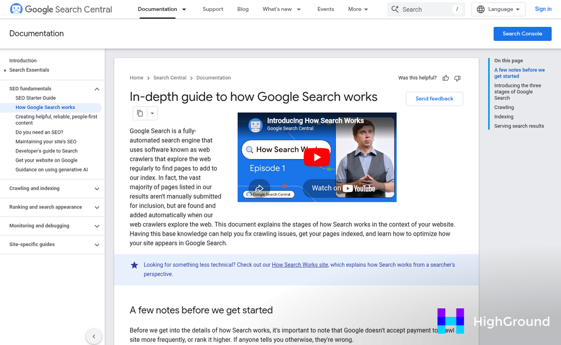Expand the Monitoring and debugging section
The width and height of the screenshot is (561, 345).
(97, 226)
